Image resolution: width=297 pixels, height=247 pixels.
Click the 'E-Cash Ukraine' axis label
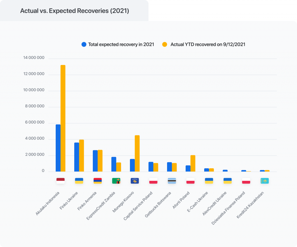pyautogui.click(x=198, y=201)
